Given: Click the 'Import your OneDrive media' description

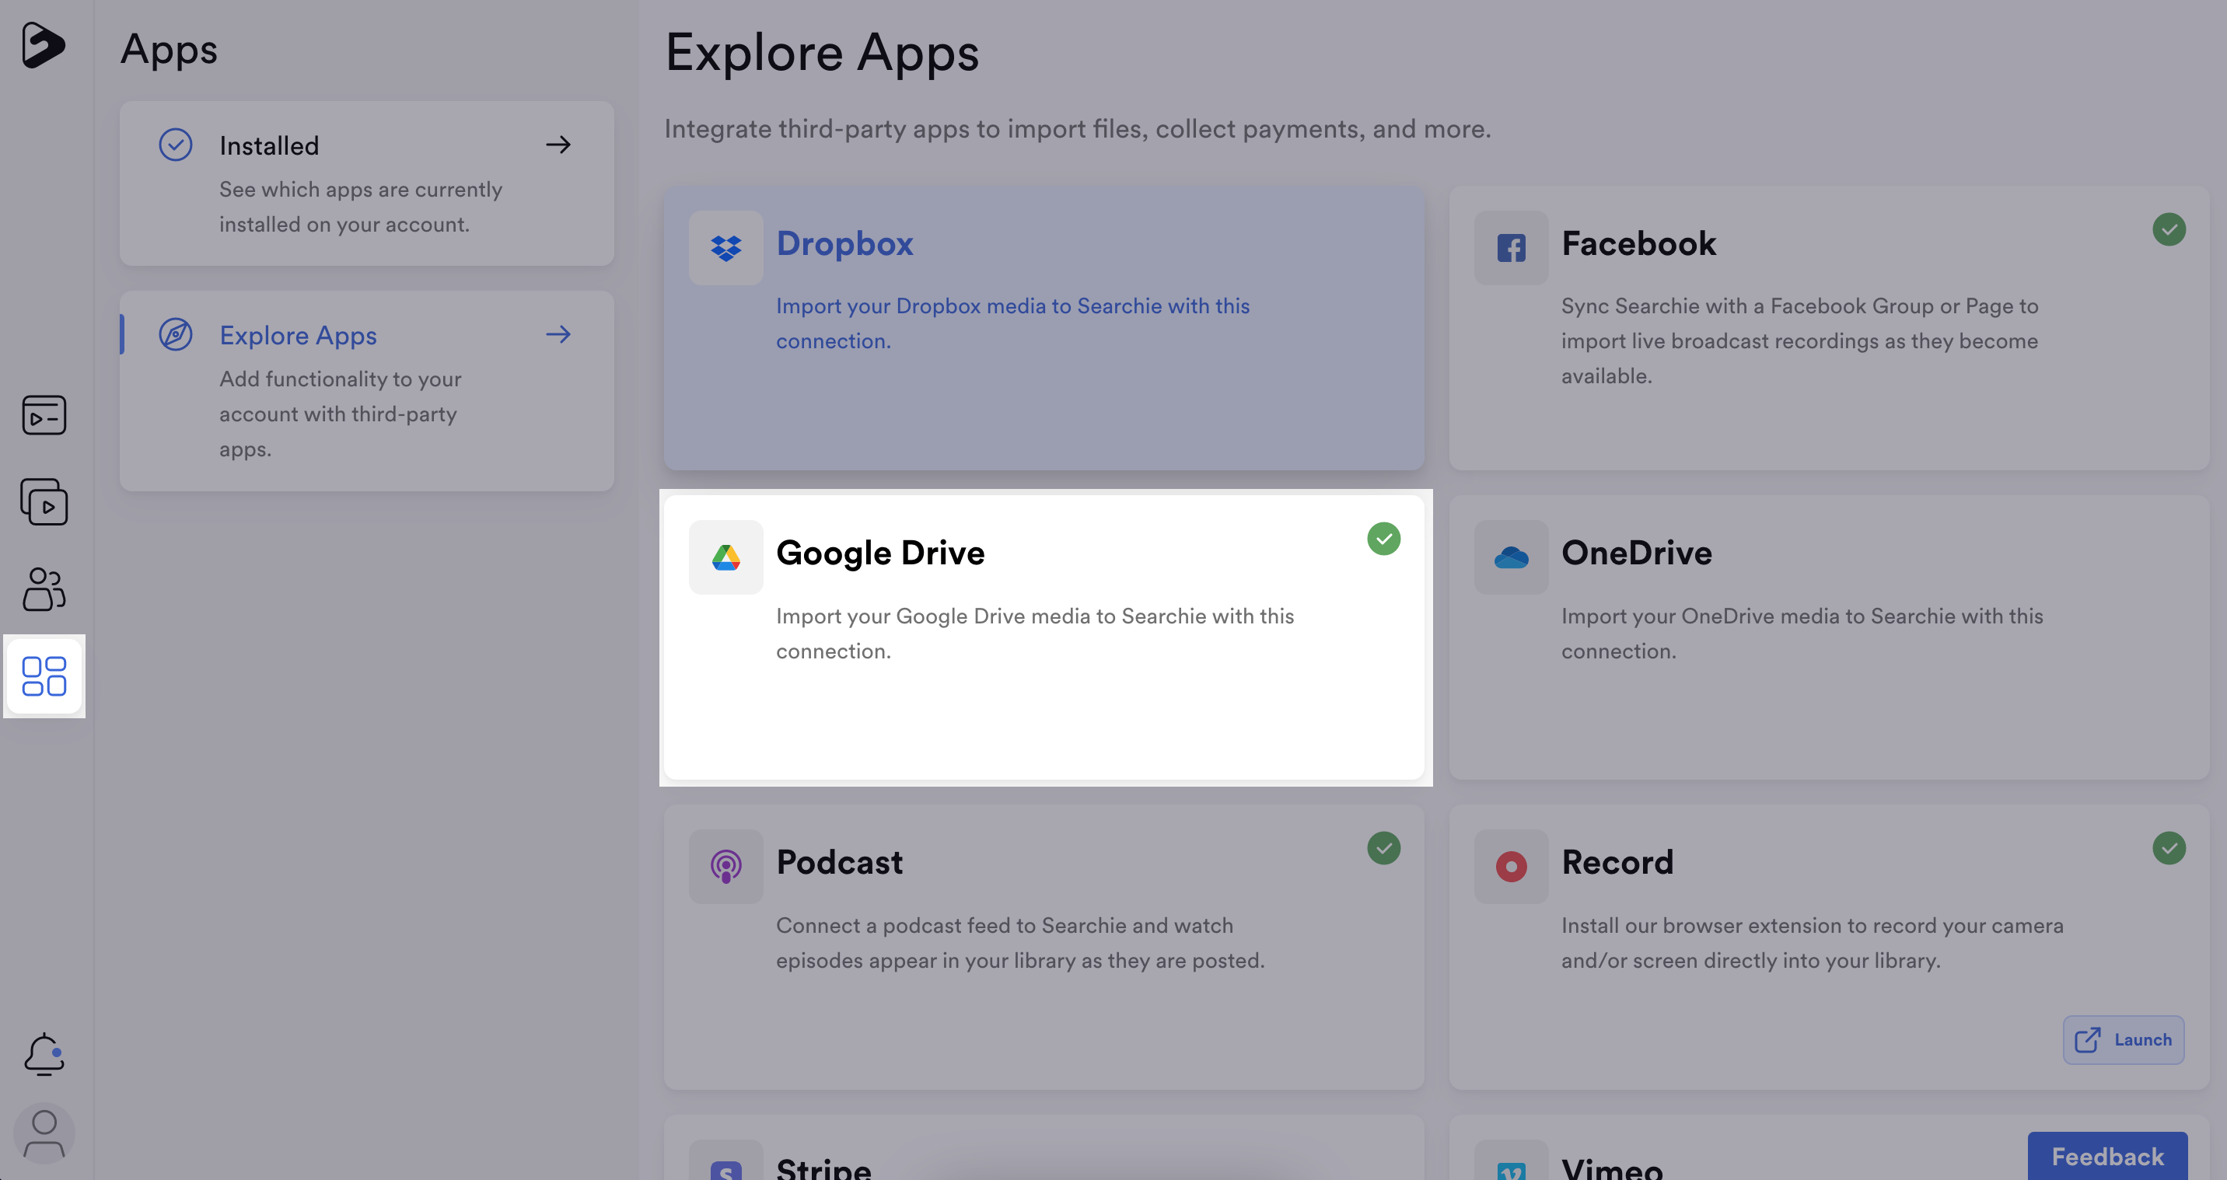Looking at the screenshot, I should coord(1802,634).
